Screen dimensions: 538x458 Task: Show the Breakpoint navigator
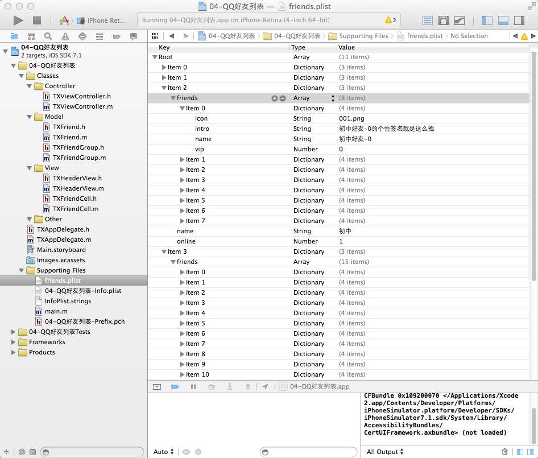click(117, 36)
